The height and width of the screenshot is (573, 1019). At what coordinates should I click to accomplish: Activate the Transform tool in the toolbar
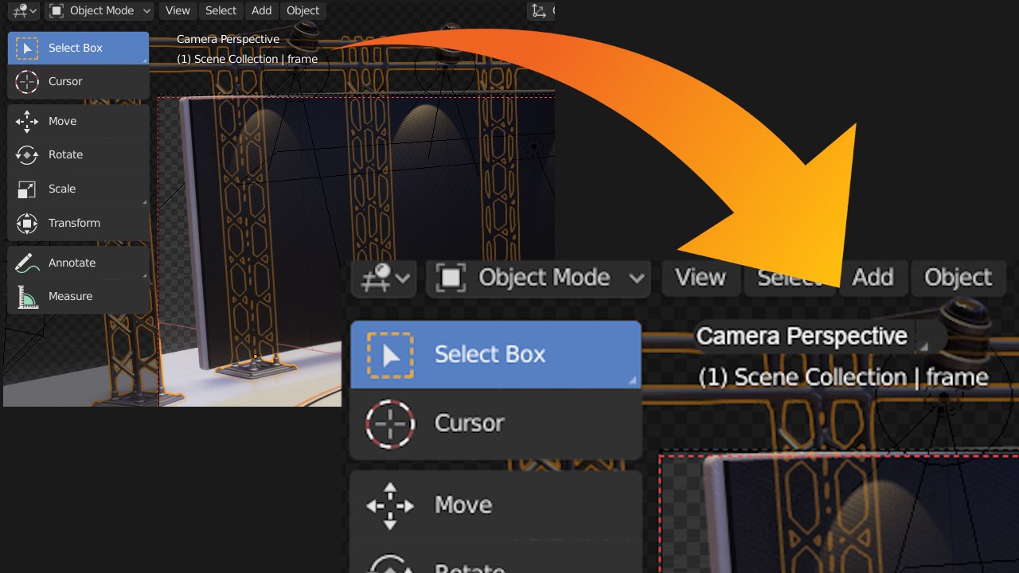pos(78,223)
